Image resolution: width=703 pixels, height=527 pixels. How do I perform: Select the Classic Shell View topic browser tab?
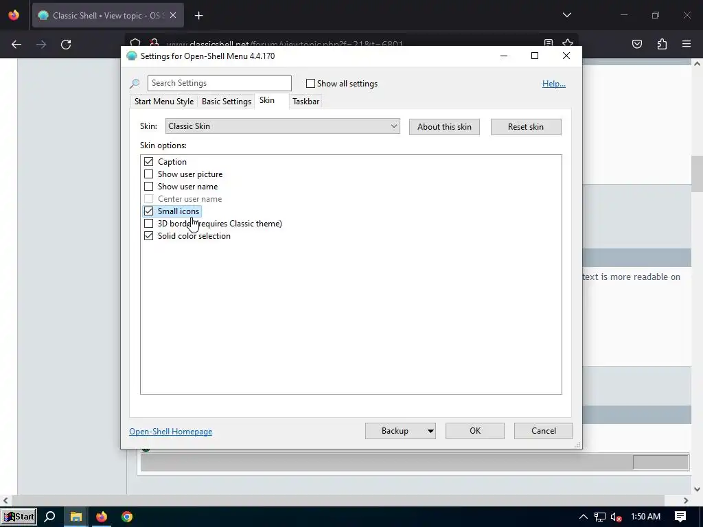[x=108, y=16]
